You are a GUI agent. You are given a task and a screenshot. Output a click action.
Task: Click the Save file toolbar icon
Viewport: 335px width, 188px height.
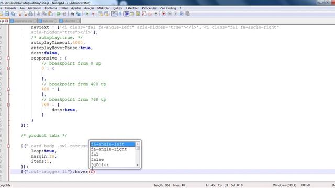7,14
